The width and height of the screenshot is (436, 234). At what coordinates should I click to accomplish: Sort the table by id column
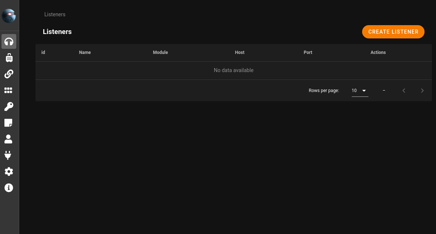43,52
